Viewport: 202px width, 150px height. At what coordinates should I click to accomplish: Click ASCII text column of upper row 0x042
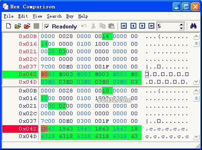click(x=167, y=74)
